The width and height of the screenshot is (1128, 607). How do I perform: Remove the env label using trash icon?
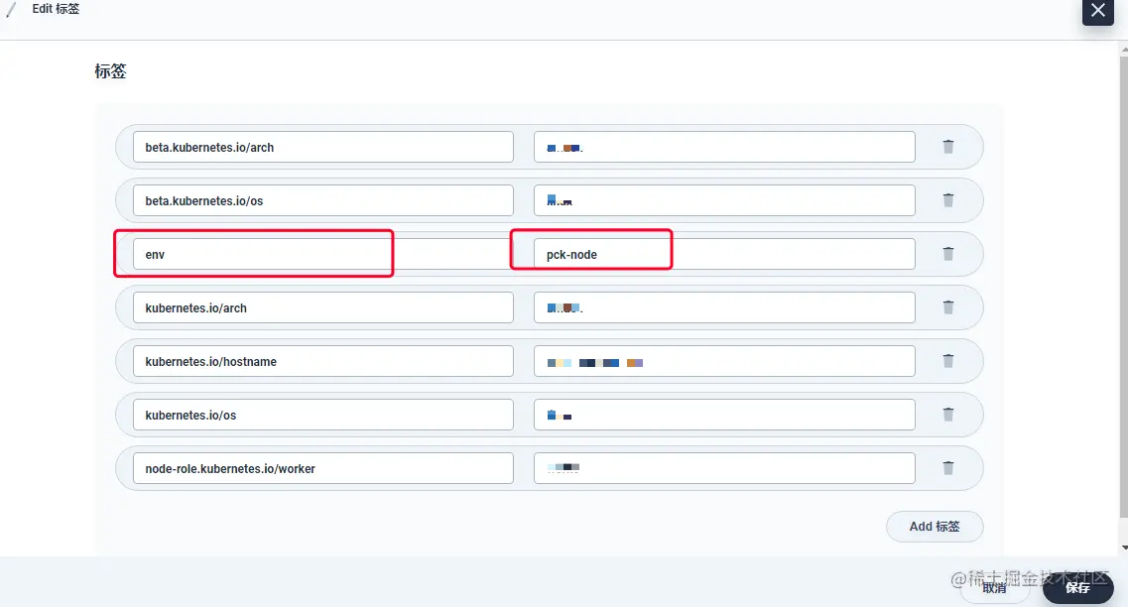tap(948, 254)
